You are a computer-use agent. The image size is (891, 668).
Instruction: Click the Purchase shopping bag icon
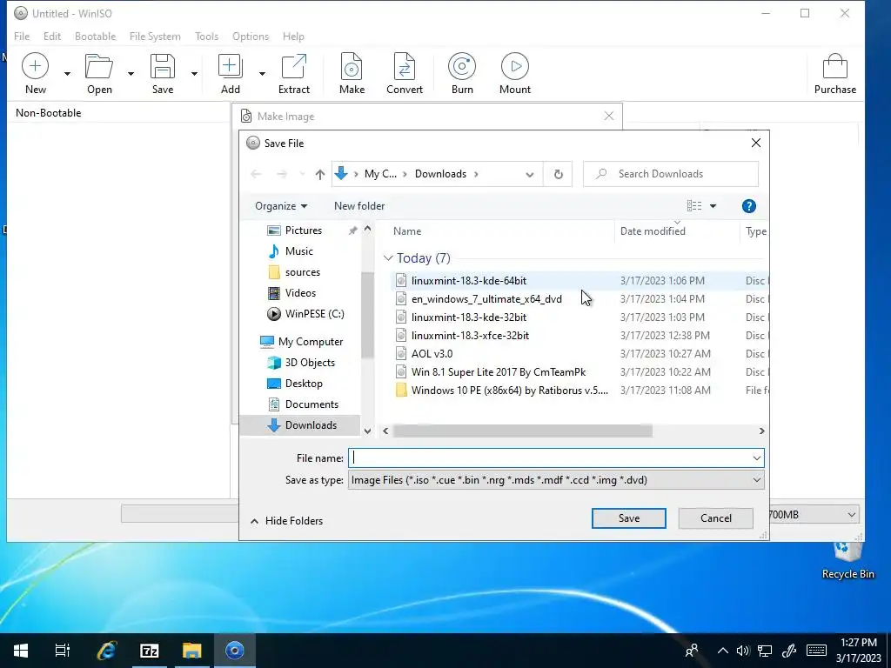(834, 66)
